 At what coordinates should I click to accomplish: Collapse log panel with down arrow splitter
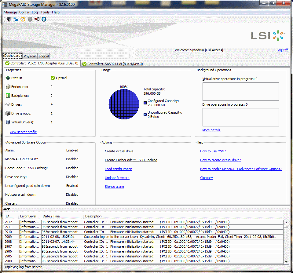click(x=9, y=209)
